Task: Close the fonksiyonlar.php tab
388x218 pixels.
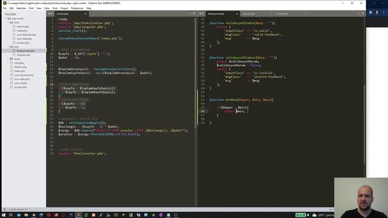Action: pyautogui.click(x=237, y=14)
